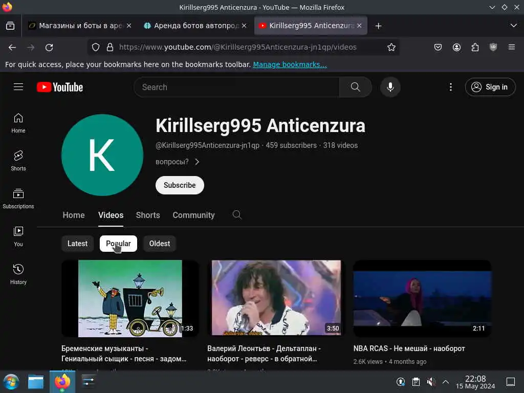Click the Firefox taskbar icon

(62, 382)
